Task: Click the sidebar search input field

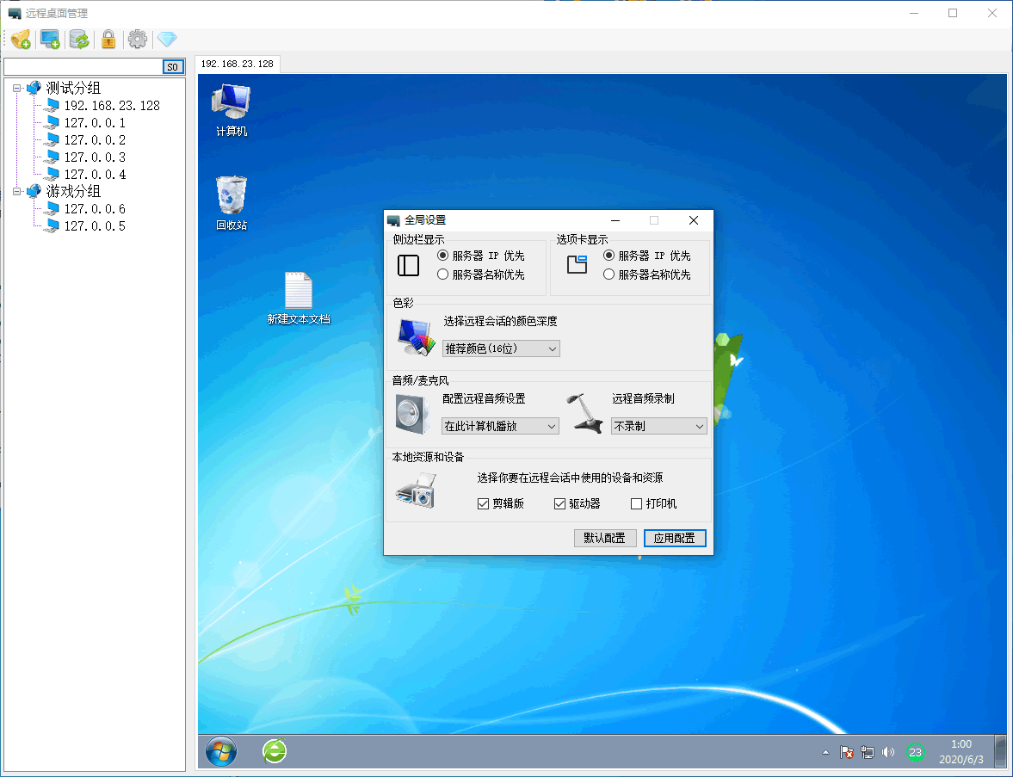Action: tap(83, 67)
